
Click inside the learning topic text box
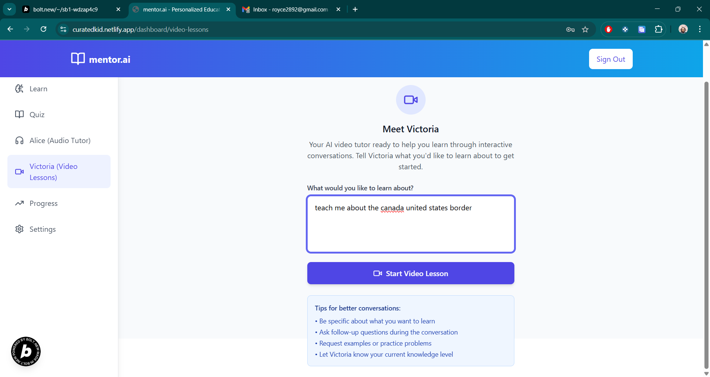coord(410,224)
